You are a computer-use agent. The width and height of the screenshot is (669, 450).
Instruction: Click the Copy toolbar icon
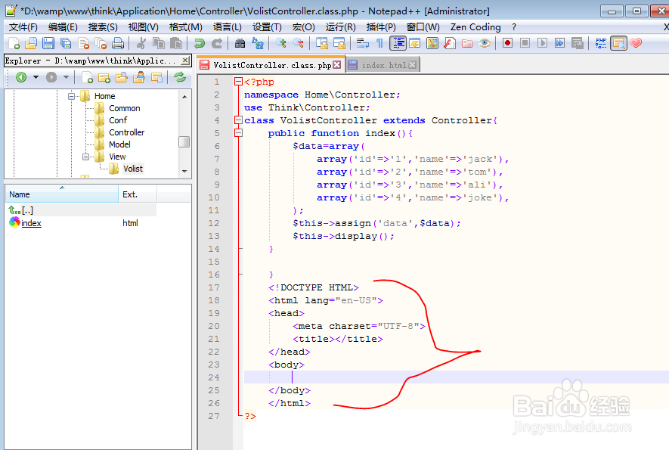[158, 43]
